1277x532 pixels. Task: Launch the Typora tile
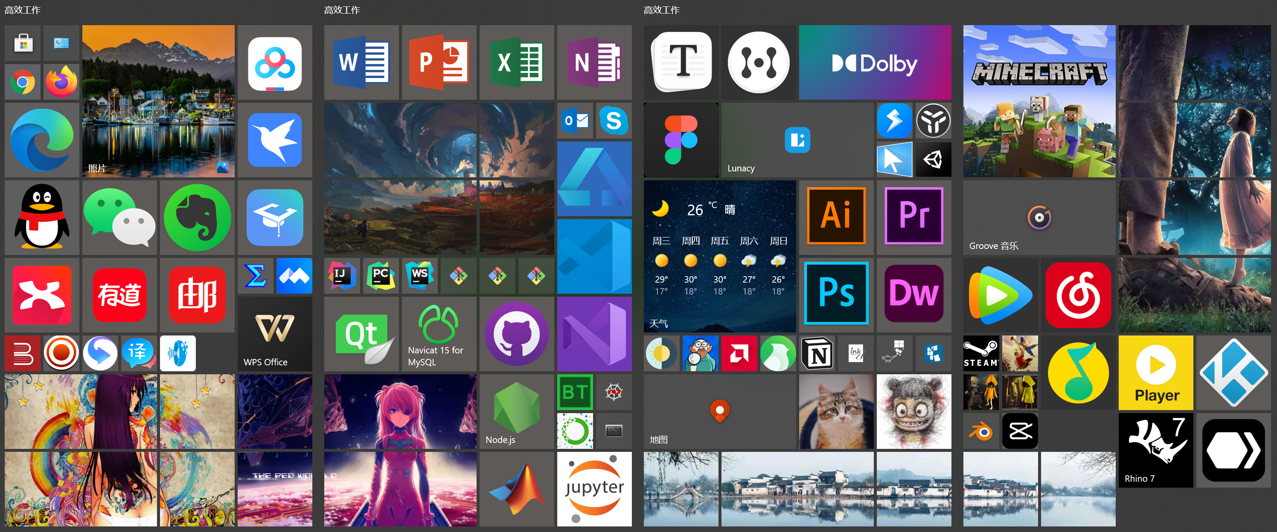(x=681, y=62)
